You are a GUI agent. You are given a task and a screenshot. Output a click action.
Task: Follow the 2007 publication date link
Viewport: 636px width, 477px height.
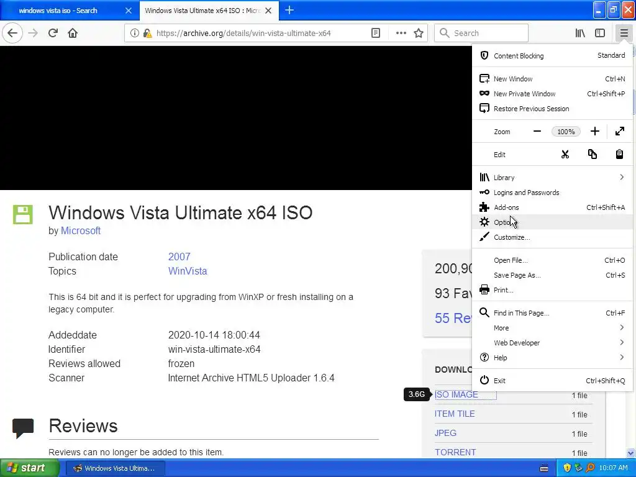click(179, 257)
